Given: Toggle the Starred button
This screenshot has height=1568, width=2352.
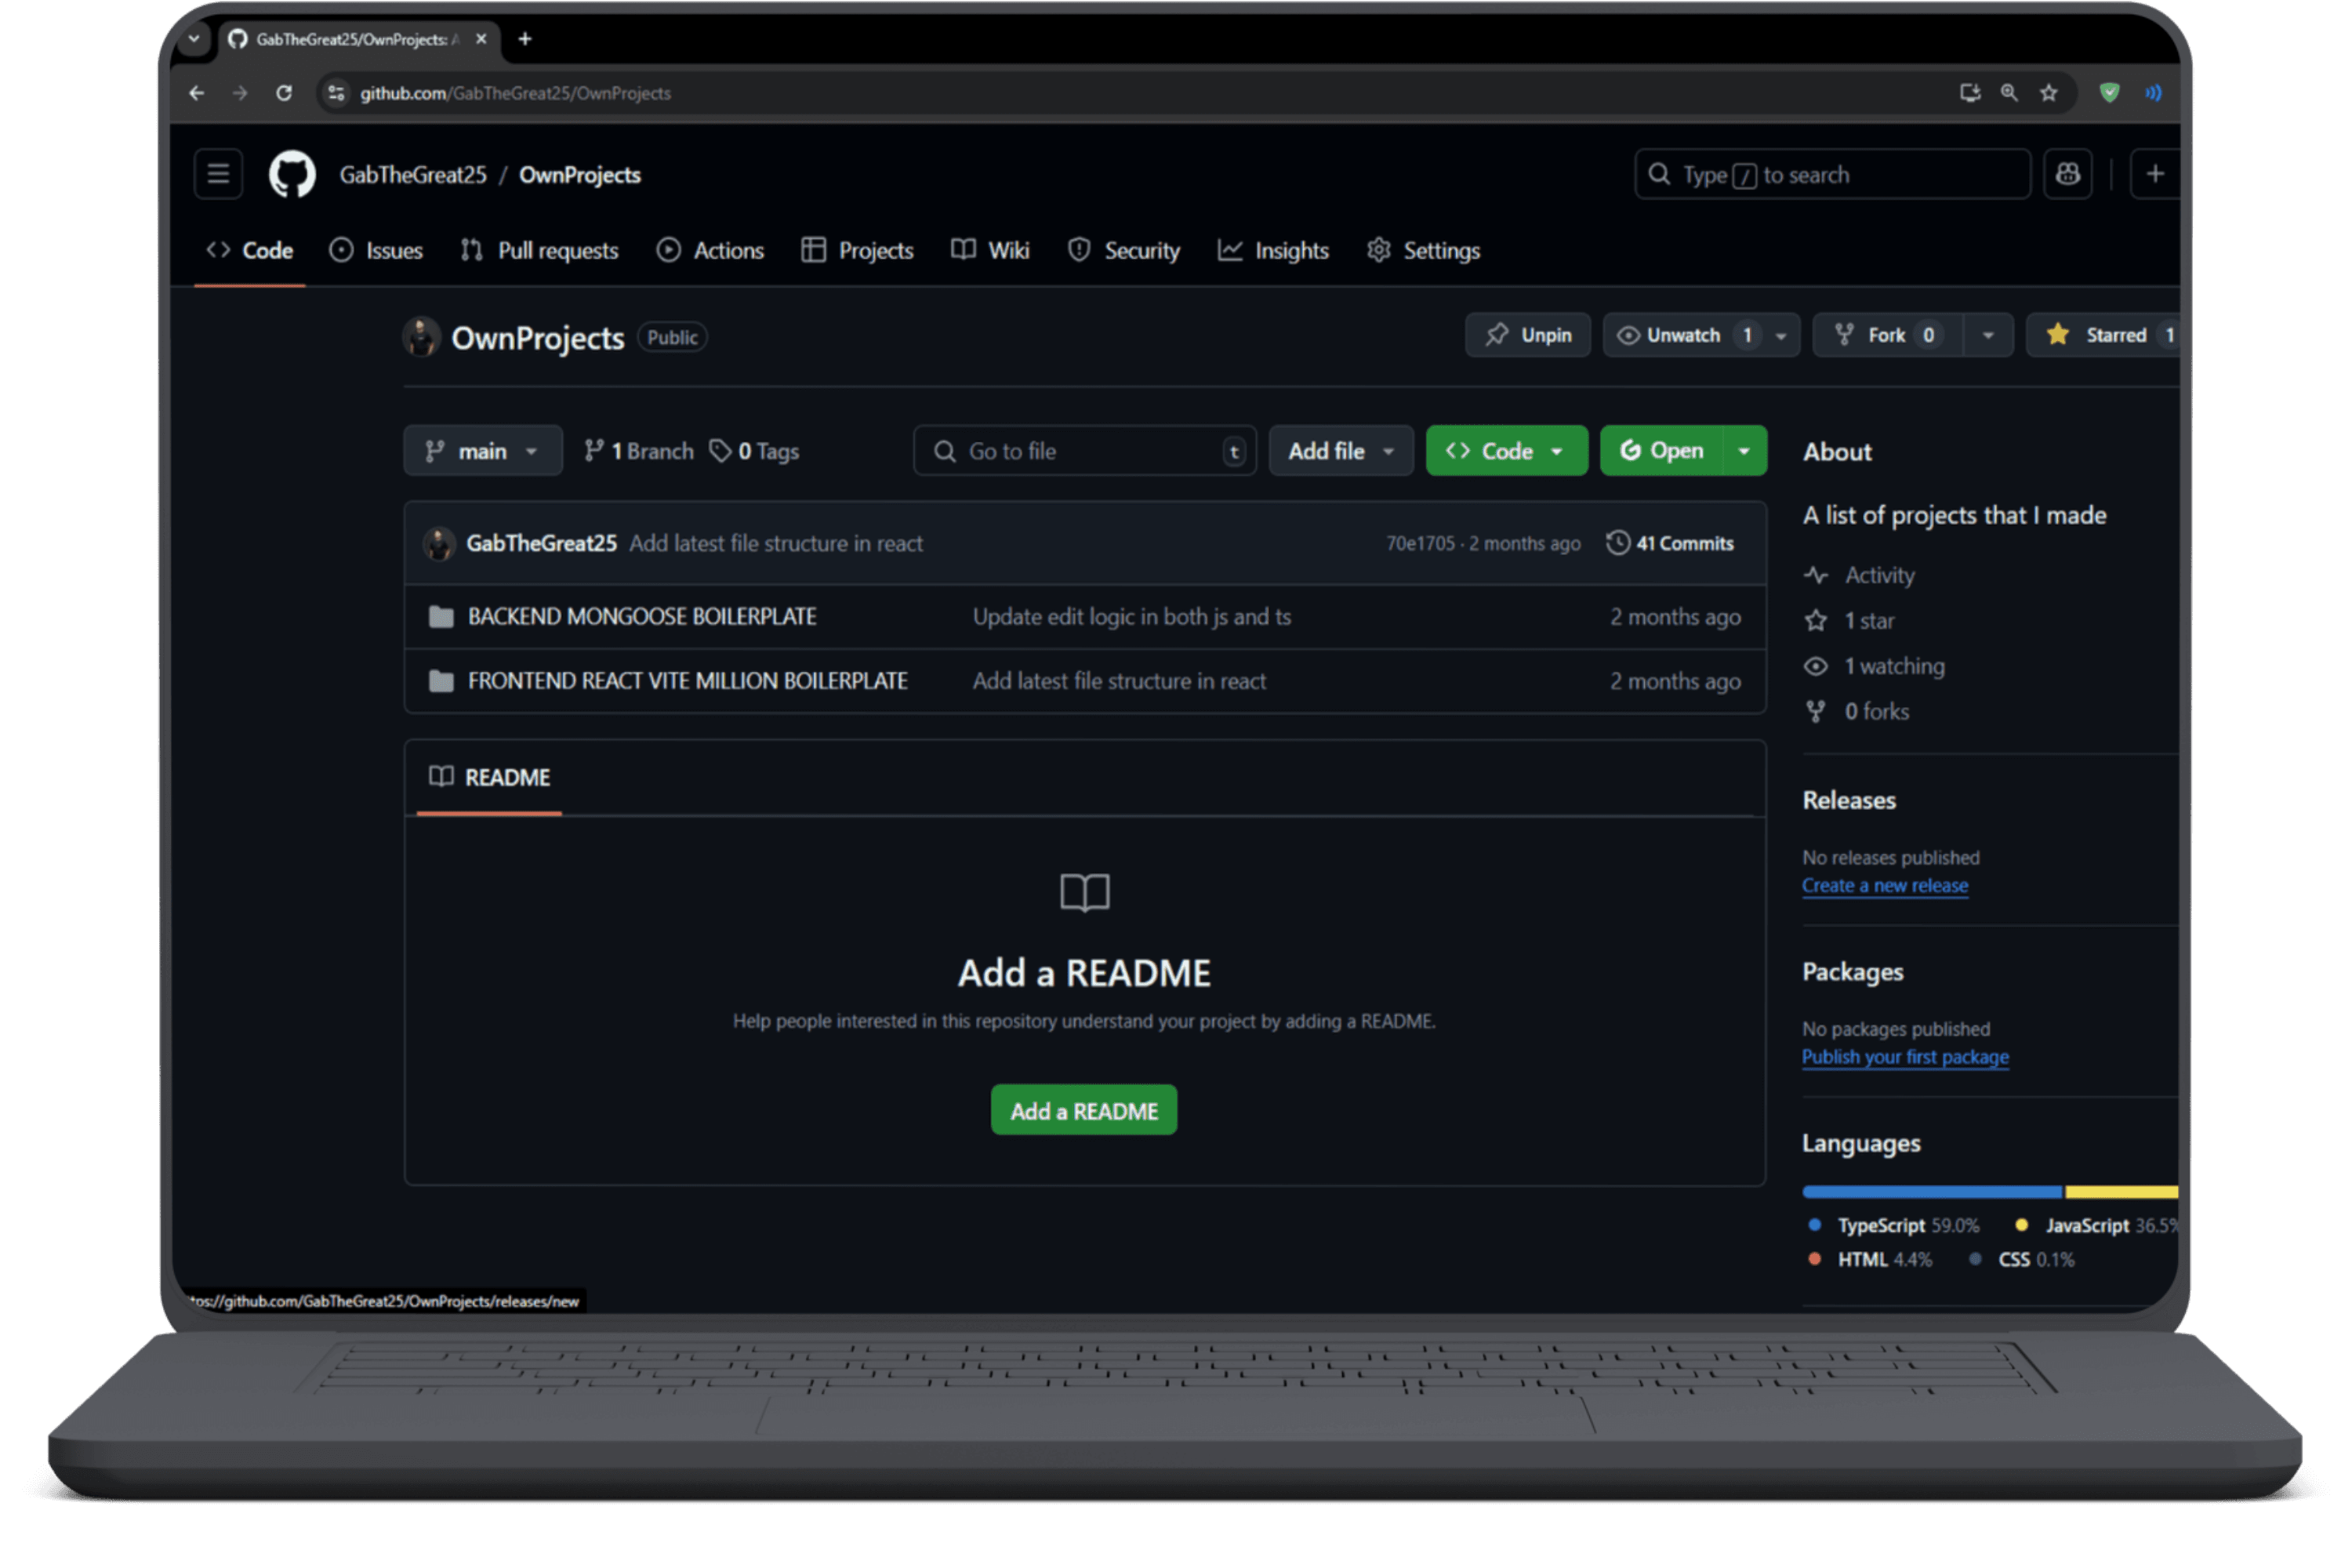Looking at the screenshot, I should pyautogui.click(x=2103, y=335).
